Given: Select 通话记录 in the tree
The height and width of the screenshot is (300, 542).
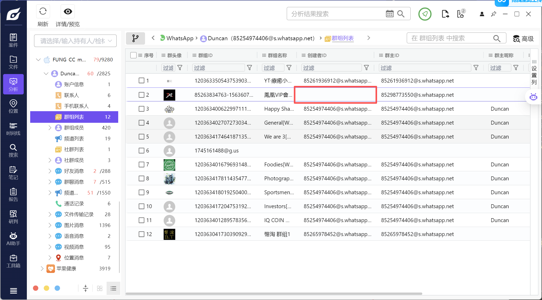Looking at the screenshot, I should tap(74, 204).
